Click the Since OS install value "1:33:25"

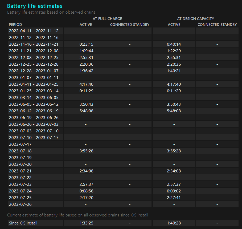click(x=86, y=223)
